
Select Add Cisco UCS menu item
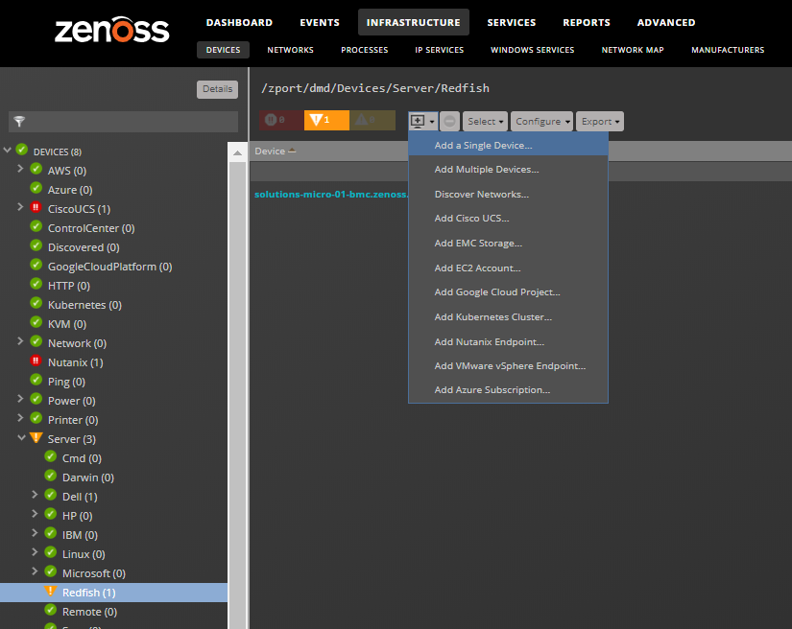(508, 219)
